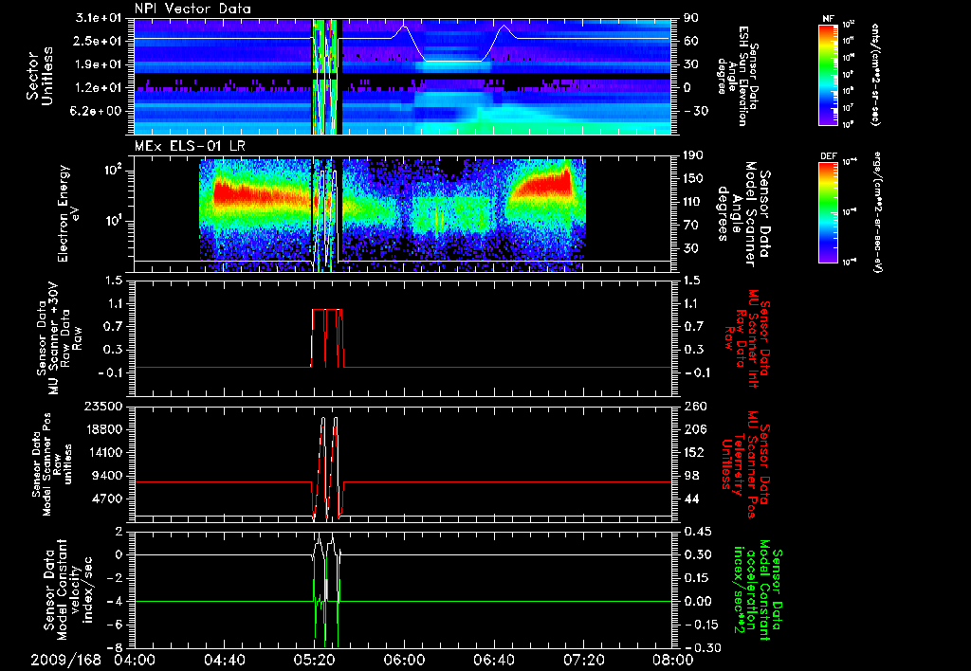
Task: Click the 60 degree Sun Elevation tick
Action: pos(690,41)
